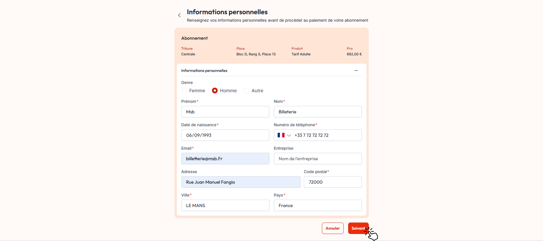The height and width of the screenshot is (241, 543).
Task: Edit the Adresse field Rue Juan Manuel Fangio
Action: [x=241, y=182]
